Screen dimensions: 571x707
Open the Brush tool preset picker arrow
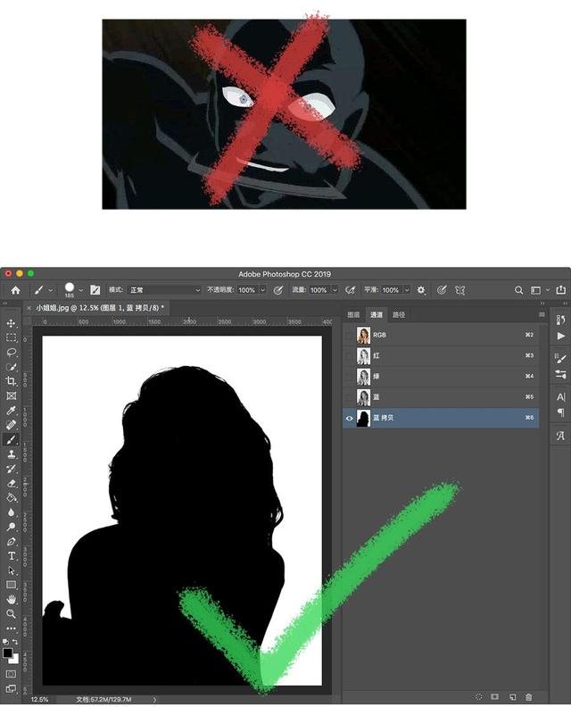(x=51, y=290)
